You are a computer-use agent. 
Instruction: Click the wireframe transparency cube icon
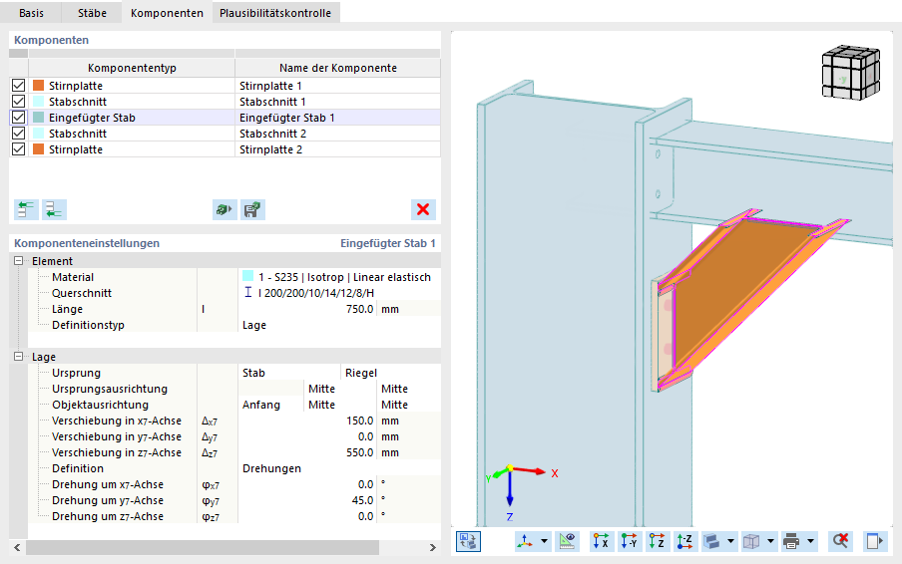(x=751, y=541)
